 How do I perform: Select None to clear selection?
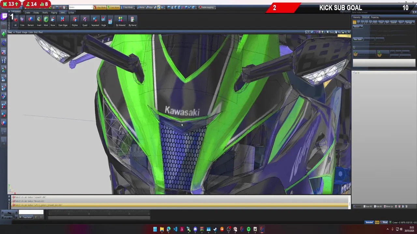tap(53, 21)
